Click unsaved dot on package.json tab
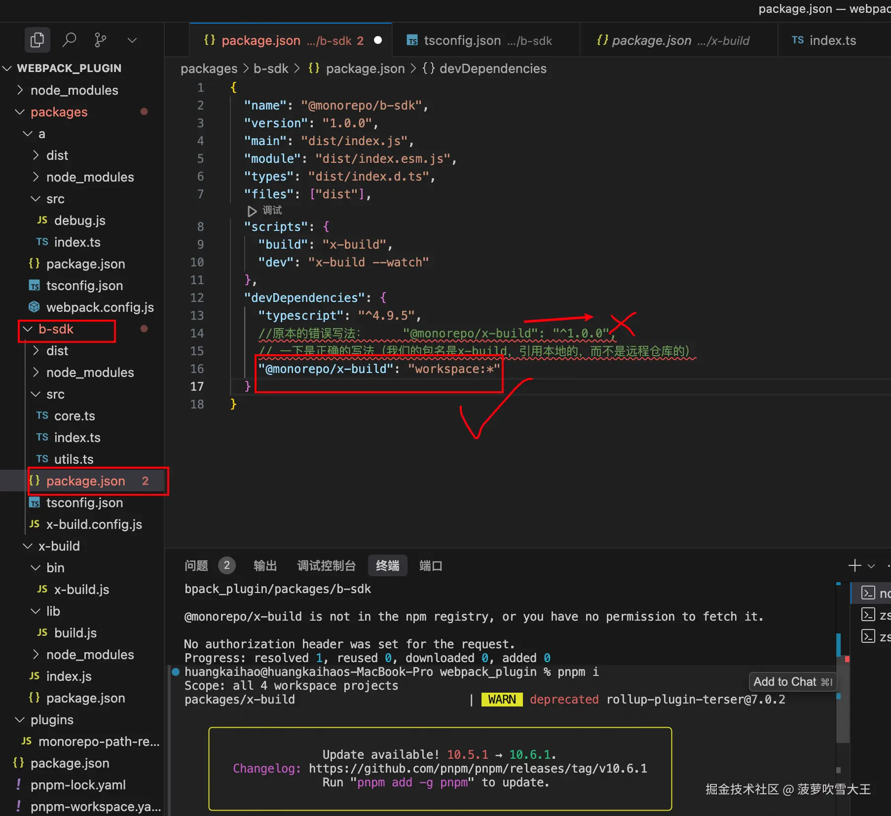 point(378,40)
